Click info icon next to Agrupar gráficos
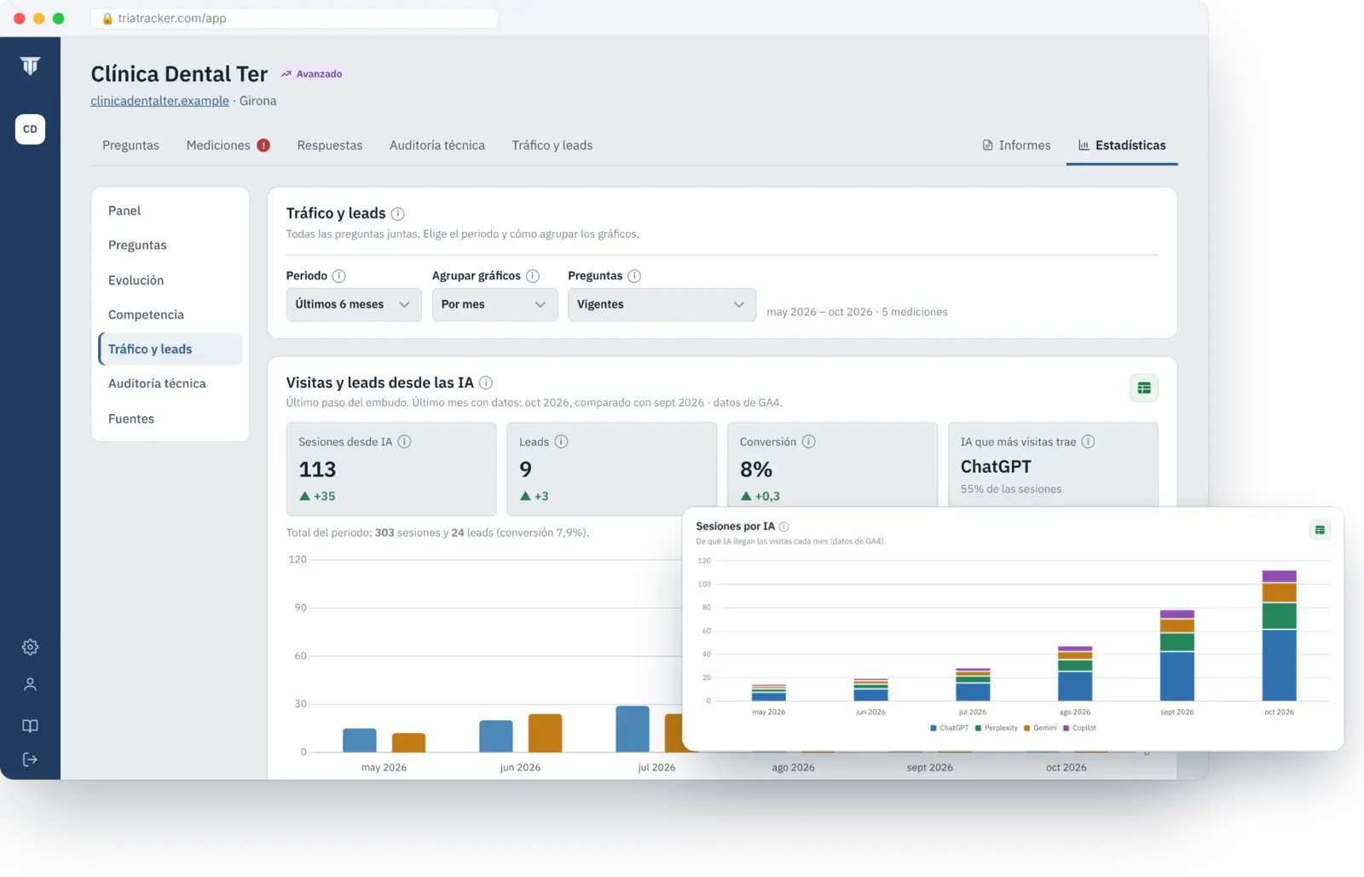Screen dimensions: 1364x877 pos(533,276)
